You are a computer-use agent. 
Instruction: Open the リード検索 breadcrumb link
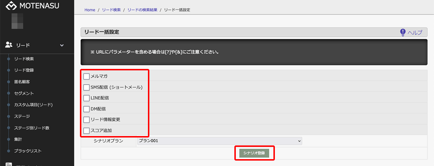(112, 10)
